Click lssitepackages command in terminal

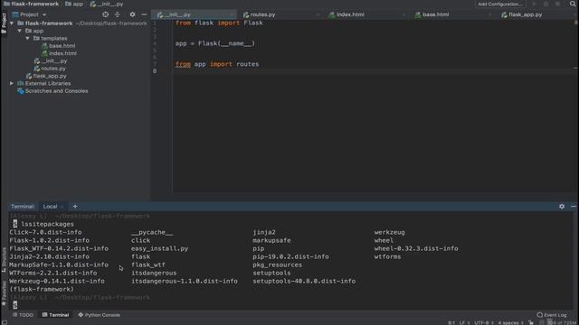(x=47, y=225)
